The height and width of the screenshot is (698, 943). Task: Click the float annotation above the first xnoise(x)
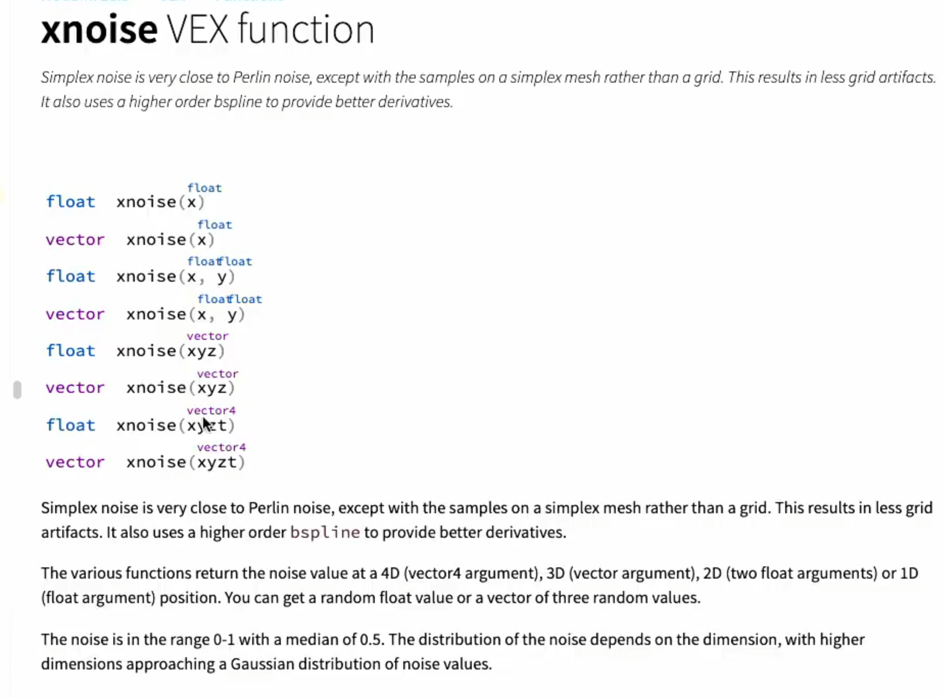click(204, 188)
